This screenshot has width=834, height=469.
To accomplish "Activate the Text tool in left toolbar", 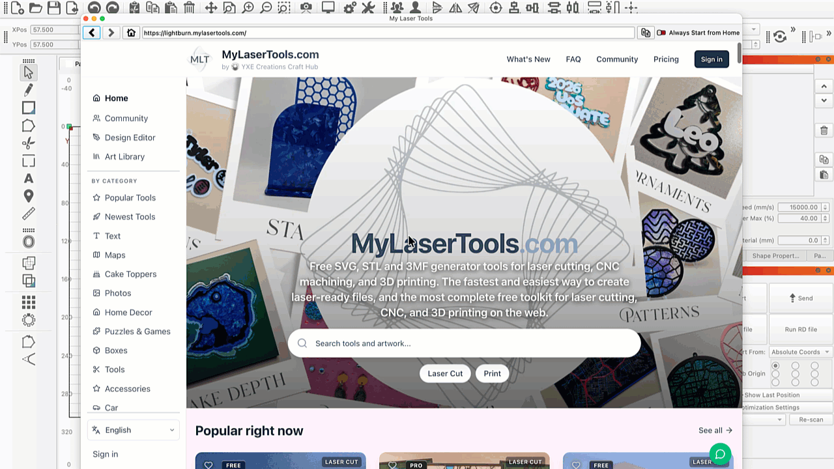I will pos(29,178).
